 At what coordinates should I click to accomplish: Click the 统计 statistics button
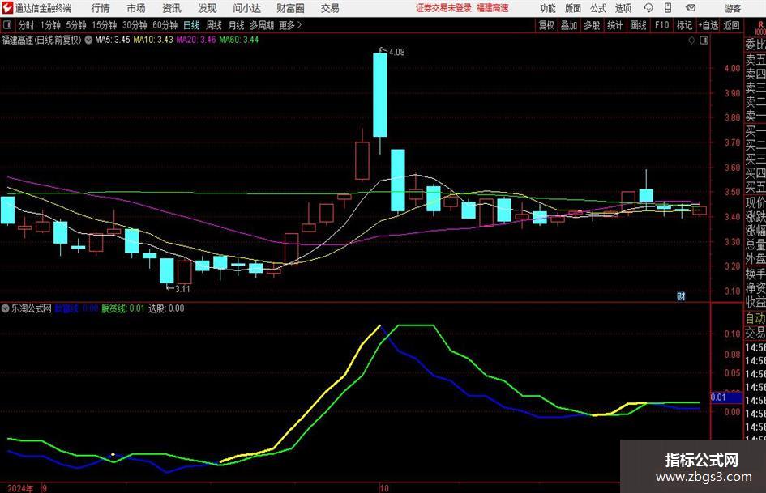614,25
